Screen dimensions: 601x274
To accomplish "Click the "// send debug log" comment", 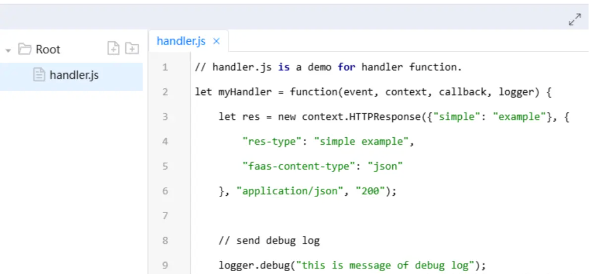I will coord(269,241).
